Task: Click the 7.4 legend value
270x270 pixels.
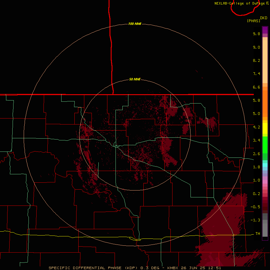Action: 256,74
